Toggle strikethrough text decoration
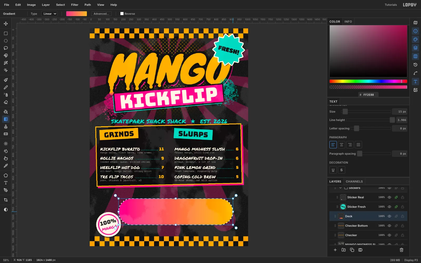Viewport: 421px width, 263px height. 342,170
